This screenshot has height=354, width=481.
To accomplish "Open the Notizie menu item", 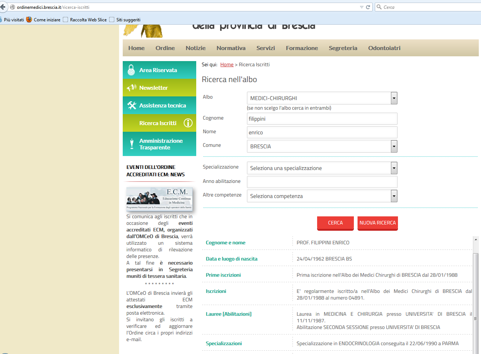I will tap(195, 48).
